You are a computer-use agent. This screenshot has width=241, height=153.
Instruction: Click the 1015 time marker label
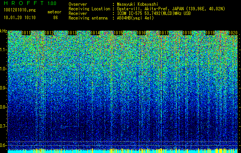pyautogui.click(x=118, y=33)
